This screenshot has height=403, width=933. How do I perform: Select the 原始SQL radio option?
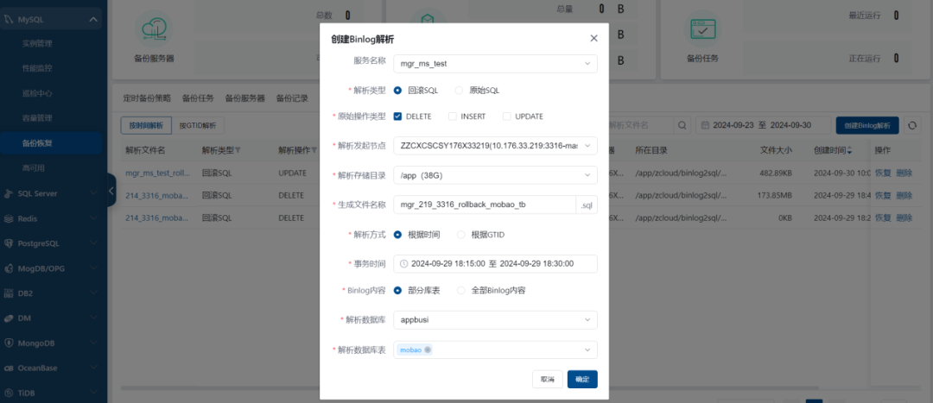pos(460,90)
